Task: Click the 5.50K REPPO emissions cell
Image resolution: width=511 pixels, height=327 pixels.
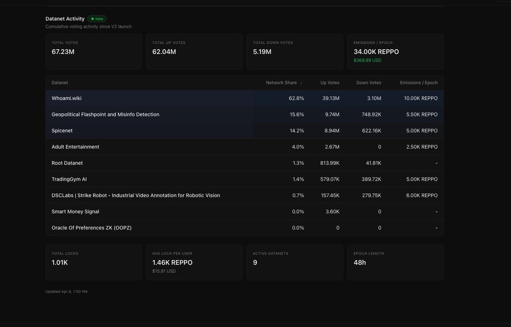Action: [x=422, y=114]
